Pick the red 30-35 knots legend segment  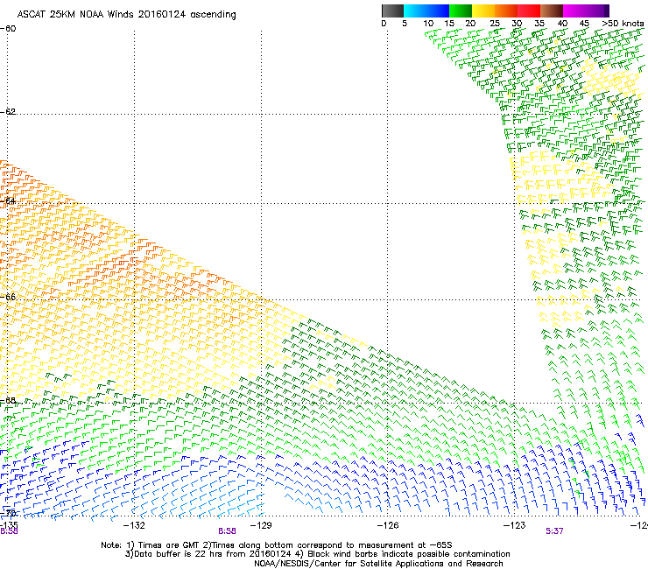point(529,11)
